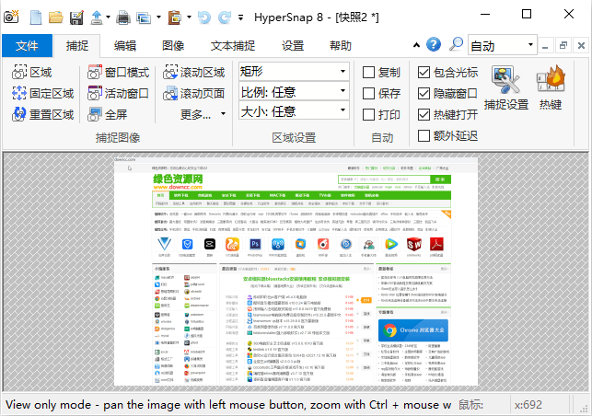This screenshot has width=592, height=416.
Task: Check the 额外延迟 extra delay option
Action: pyautogui.click(x=447, y=135)
